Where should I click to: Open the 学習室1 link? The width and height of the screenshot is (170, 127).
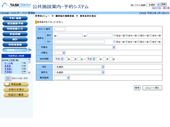pyautogui.click(x=8, y=69)
